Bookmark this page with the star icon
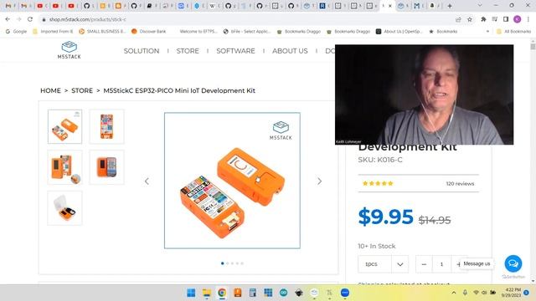This screenshot has height=301, width=536. pyautogui.click(x=470, y=19)
